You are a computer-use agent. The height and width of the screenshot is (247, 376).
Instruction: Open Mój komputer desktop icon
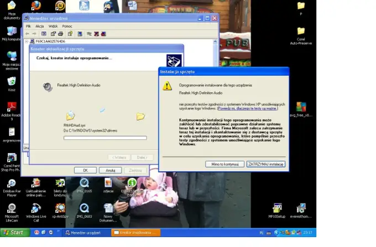point(12,34)
